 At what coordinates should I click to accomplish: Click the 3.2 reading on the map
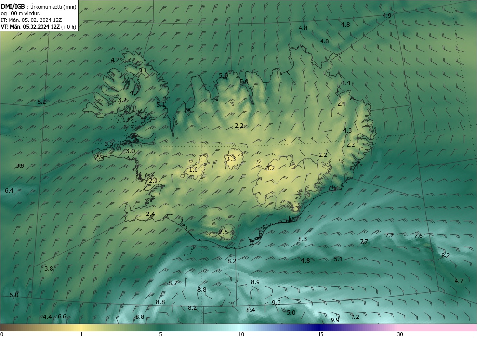tap(122, 100)
